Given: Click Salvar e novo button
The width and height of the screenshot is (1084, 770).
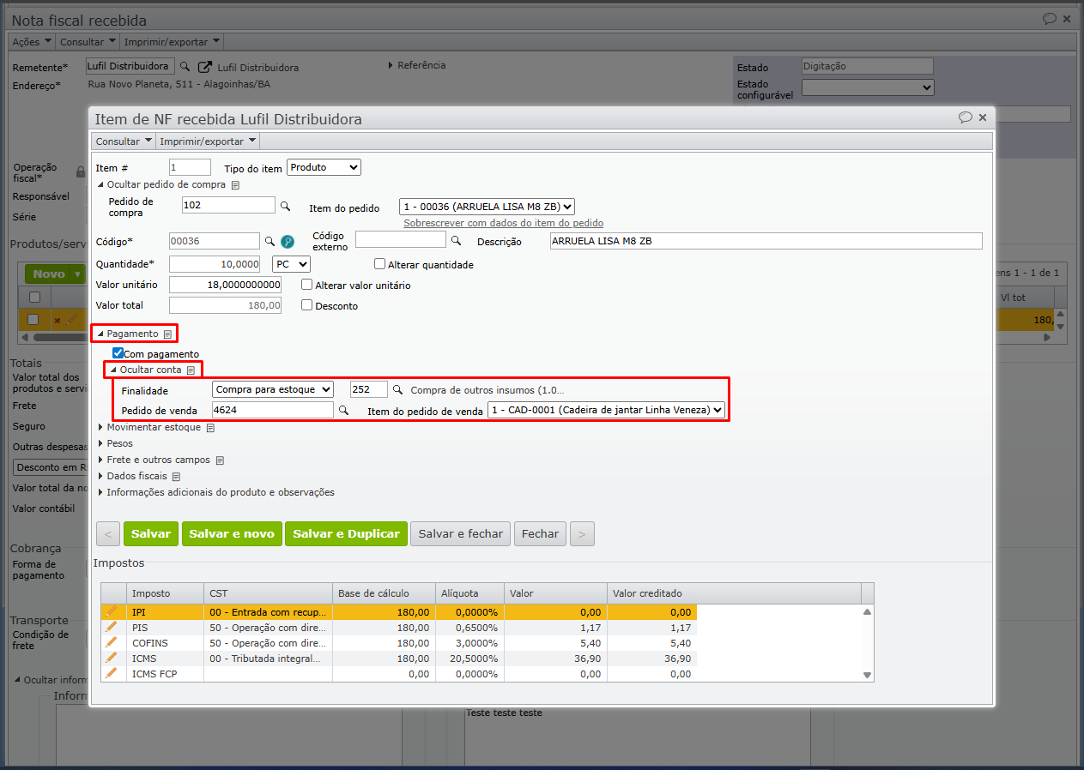Looking at the screenshot, I should point(232,533).
